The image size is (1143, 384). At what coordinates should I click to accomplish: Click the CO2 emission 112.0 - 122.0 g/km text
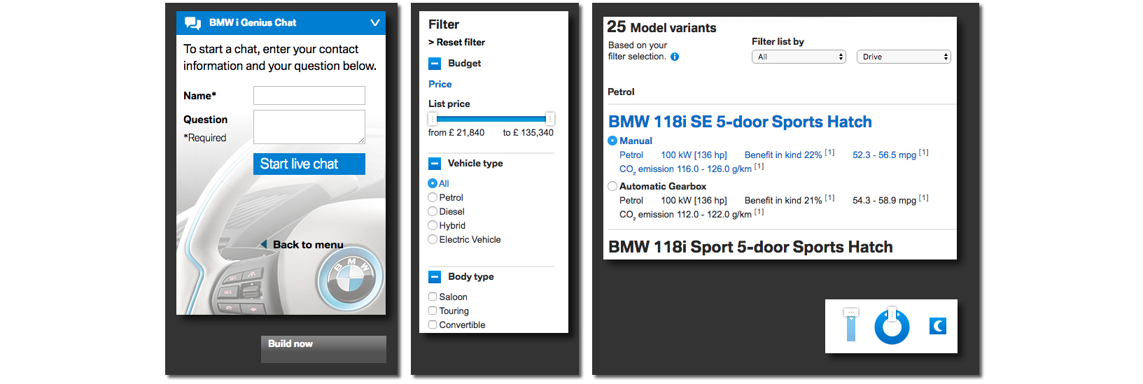[685, 214]
